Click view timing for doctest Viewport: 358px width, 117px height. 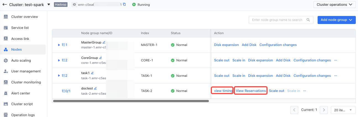point(223,91)
